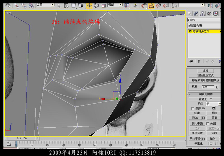Click the 细化 button
The height and width of the screenshot is (156, 224).
(213, 139)
